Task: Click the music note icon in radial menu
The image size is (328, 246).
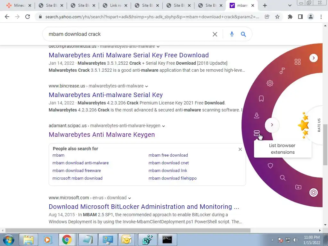Action: [282, 71]
